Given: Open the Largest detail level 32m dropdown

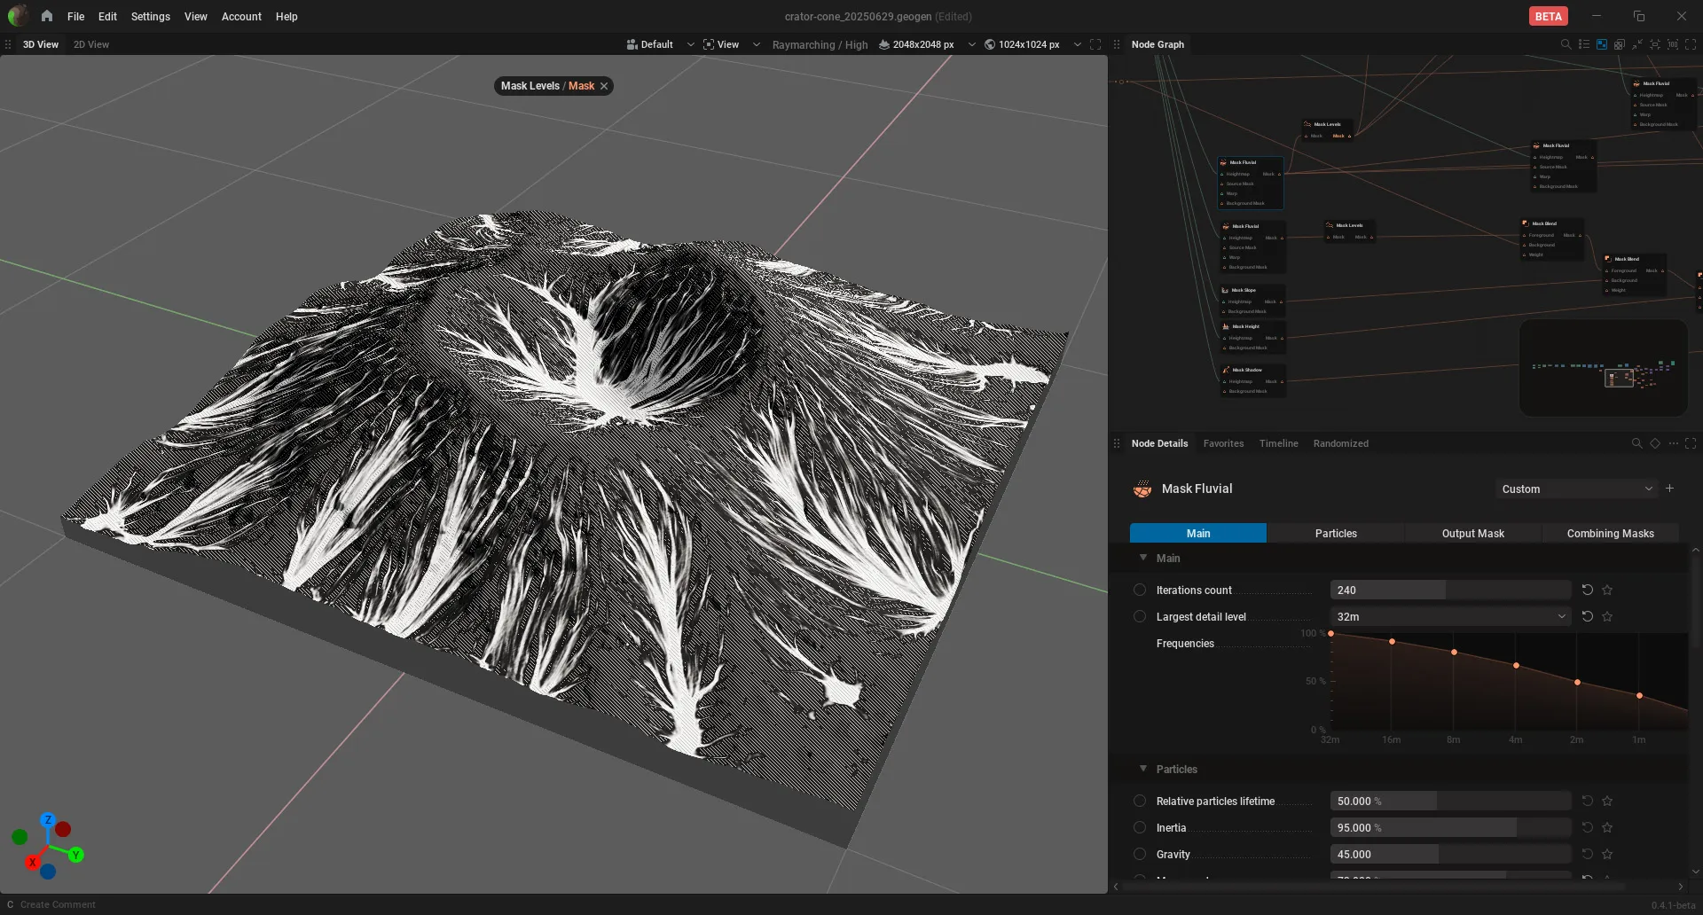Looking at the screenshot, I should [x=1450, y=616].
